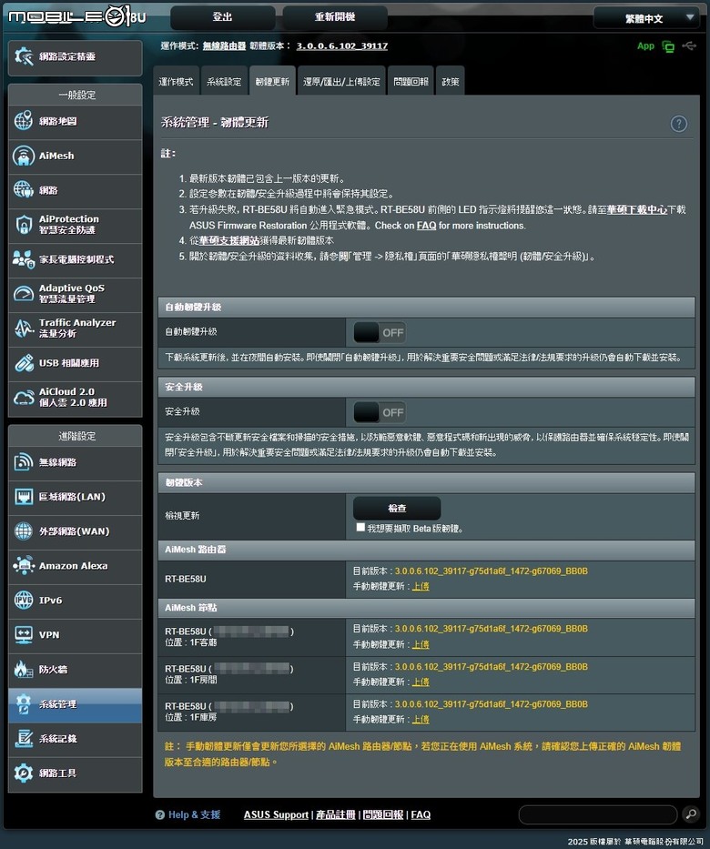Open 外部網路(WAN) globe icon
The height and width of the screenshot is (849, 710).
(24, 531)
